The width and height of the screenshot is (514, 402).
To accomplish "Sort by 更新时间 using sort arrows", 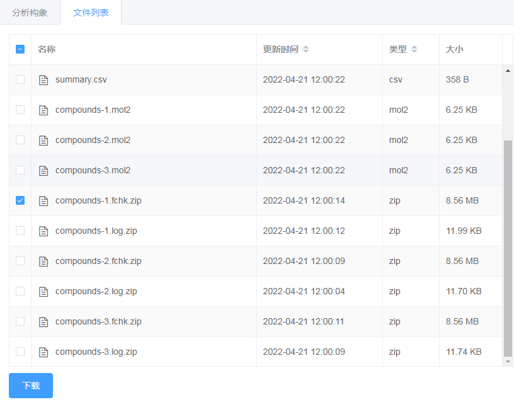I will 305,49.
